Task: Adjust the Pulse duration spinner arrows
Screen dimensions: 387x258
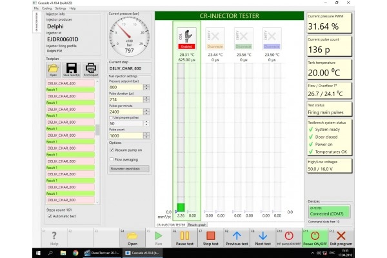Action: coord(146,99)
